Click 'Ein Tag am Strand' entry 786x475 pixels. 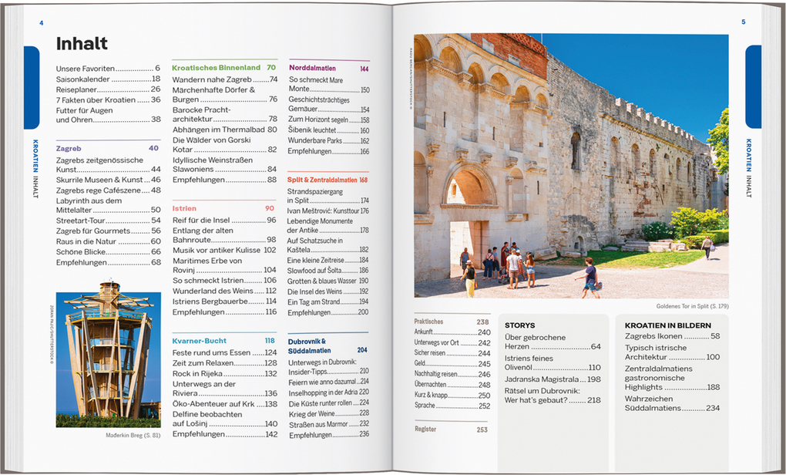point(327,302)
